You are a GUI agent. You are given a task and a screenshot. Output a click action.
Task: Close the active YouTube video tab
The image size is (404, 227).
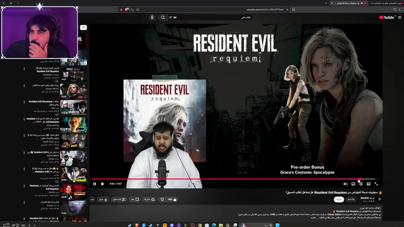pos(332,3)
